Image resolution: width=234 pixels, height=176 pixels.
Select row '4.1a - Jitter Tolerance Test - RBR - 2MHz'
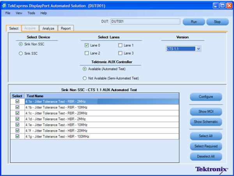click(102, 102)
